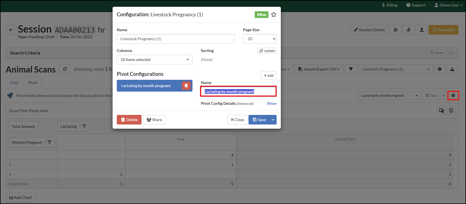Open the session sliders settings icon
The height and width of the screenshot is (204, 466).
coord(395,30)
